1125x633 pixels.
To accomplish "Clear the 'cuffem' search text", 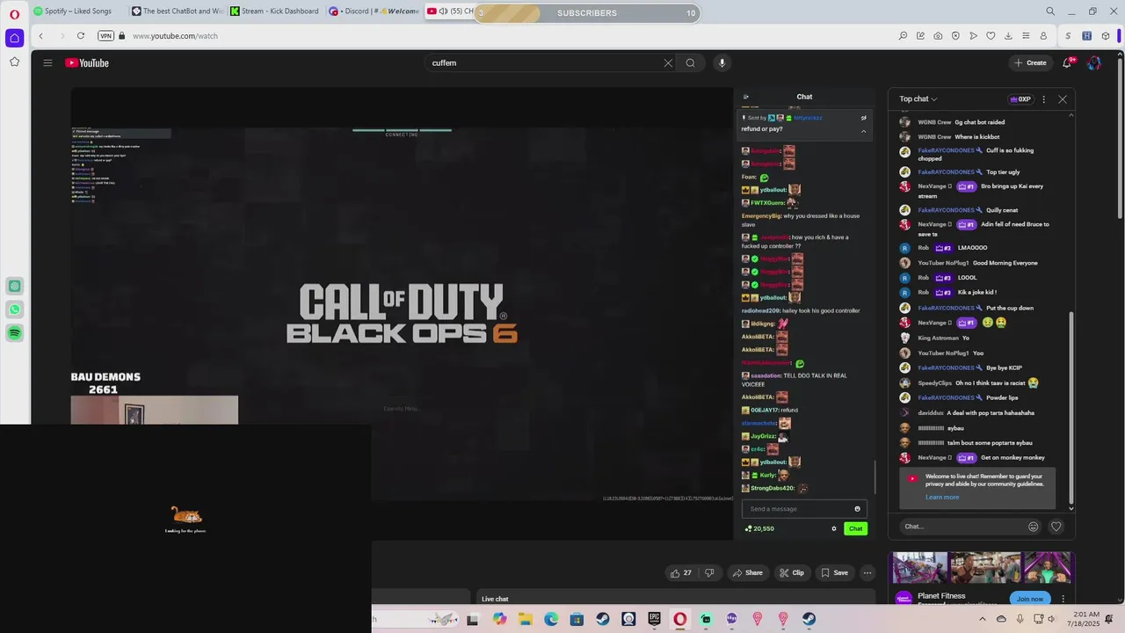I will click(668, 63).
